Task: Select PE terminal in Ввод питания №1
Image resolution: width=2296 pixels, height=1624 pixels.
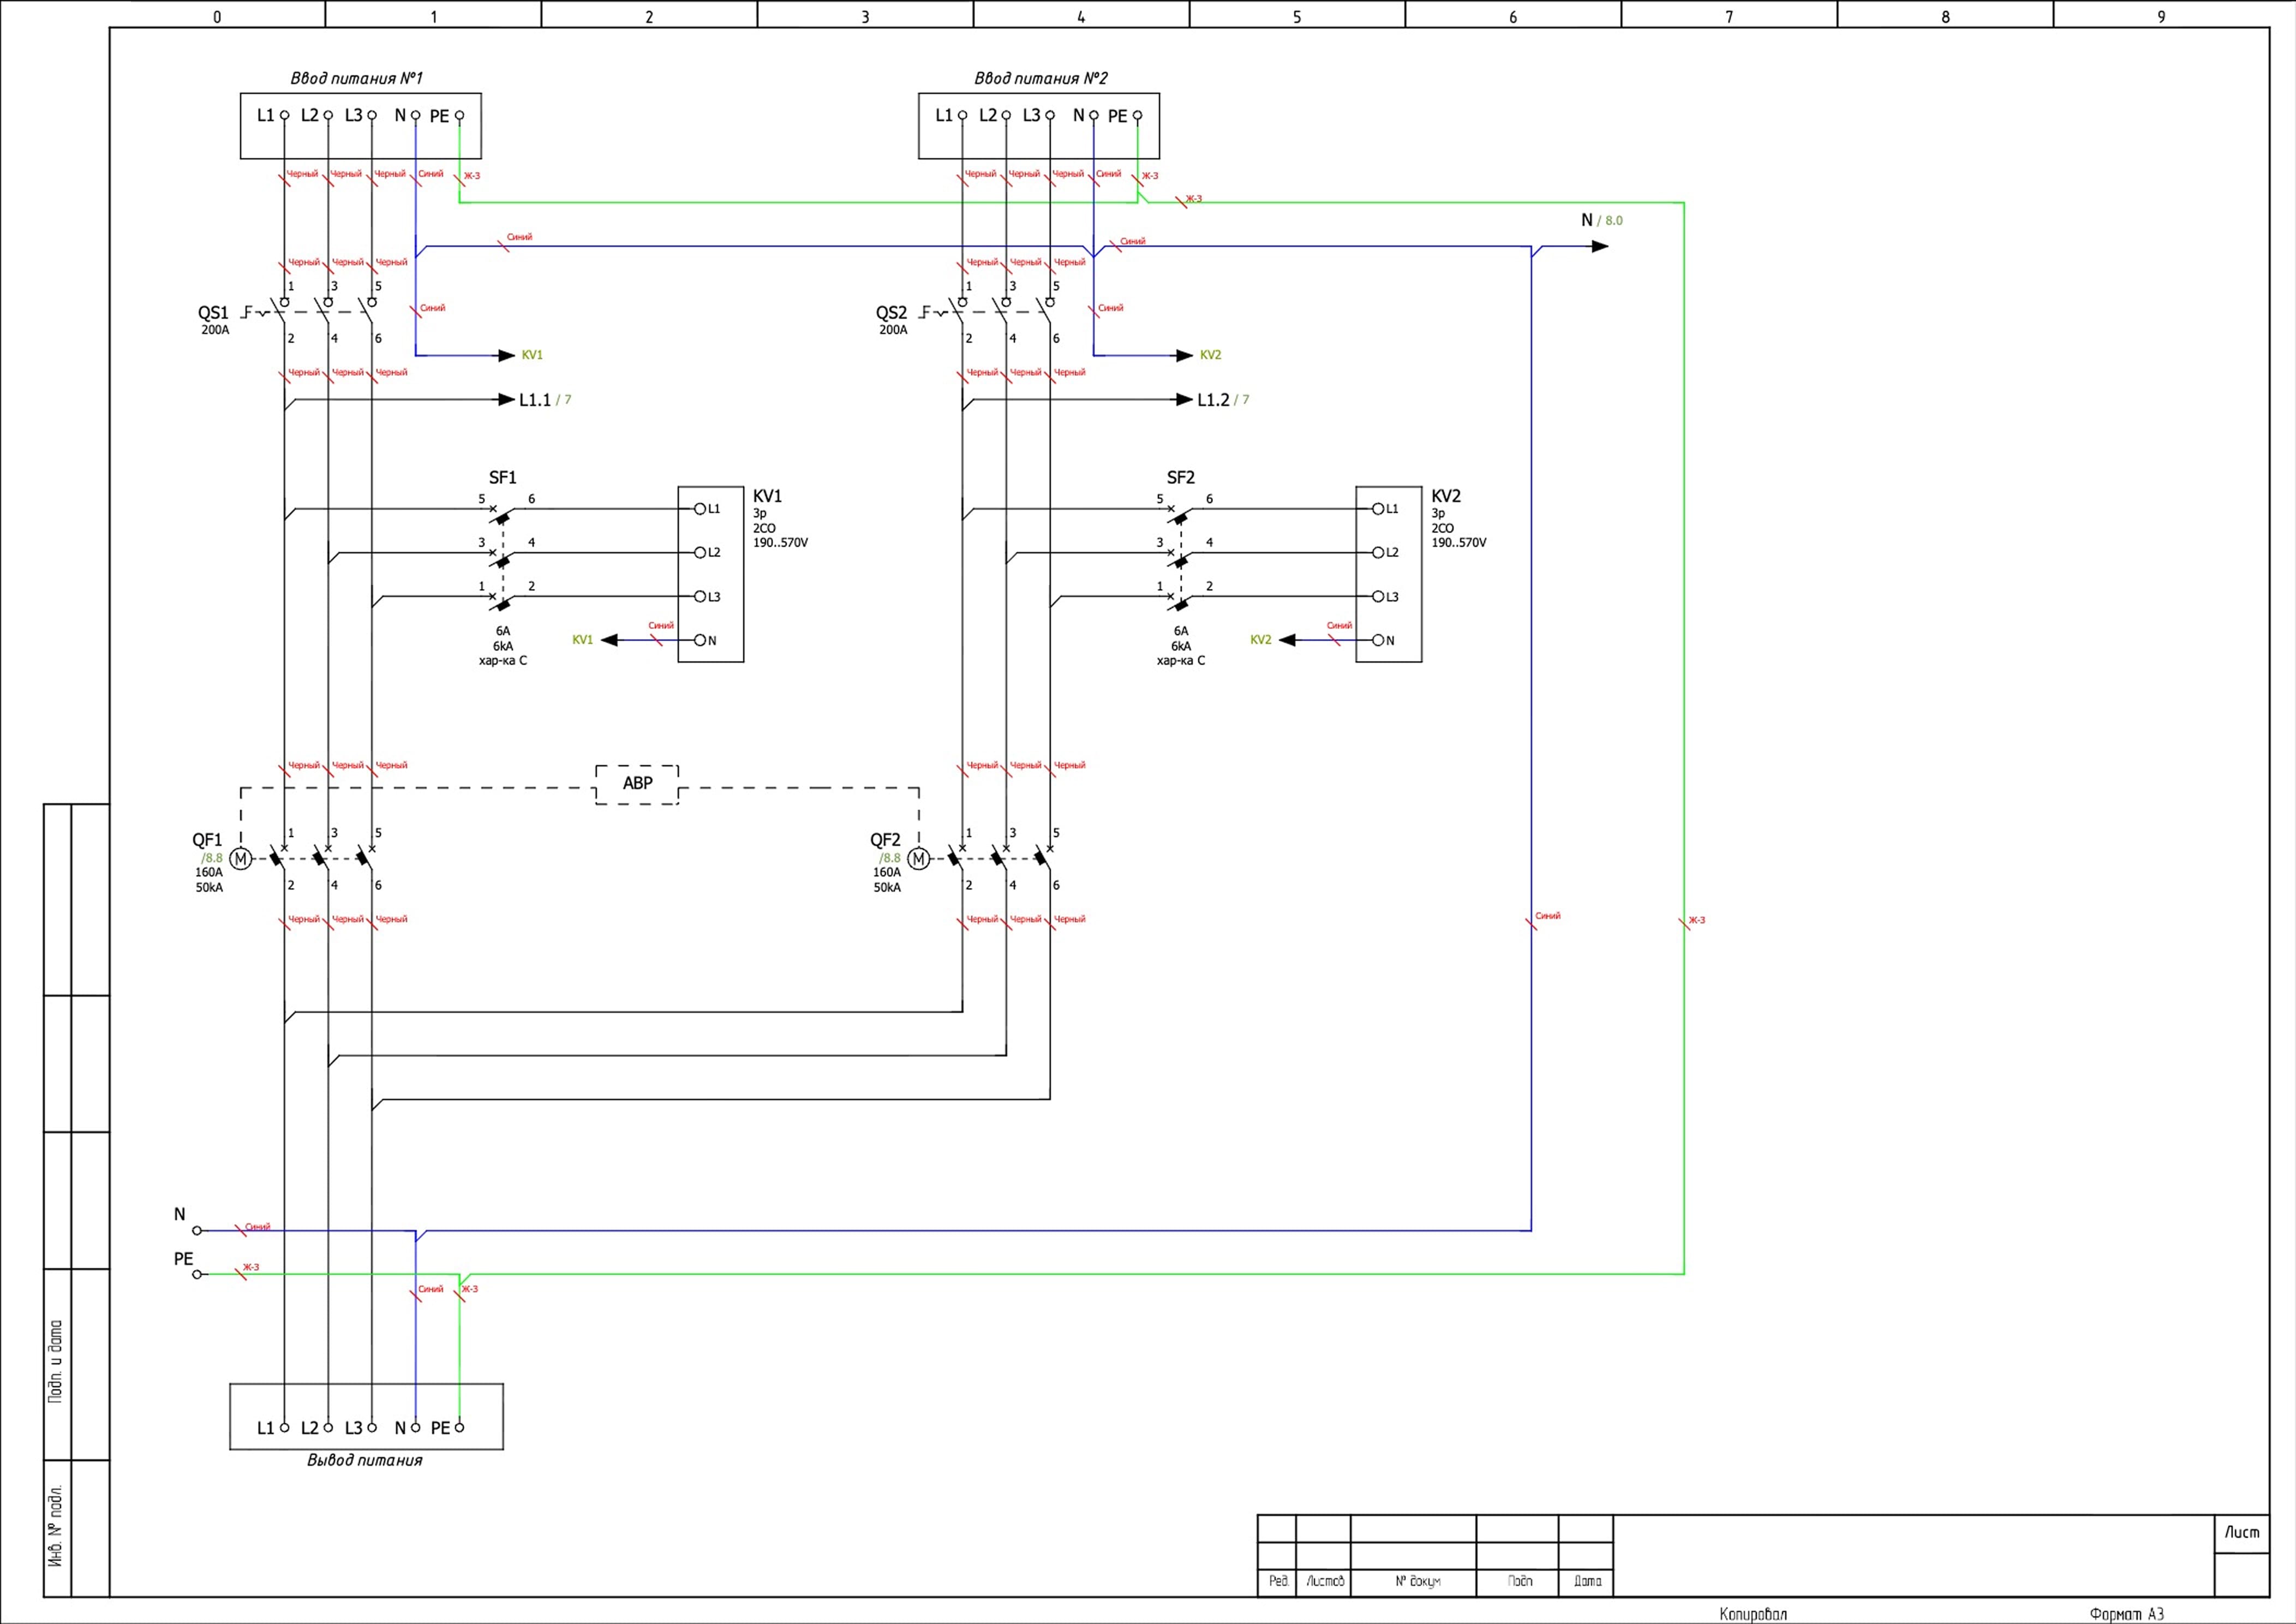Action: coord(459,116)
